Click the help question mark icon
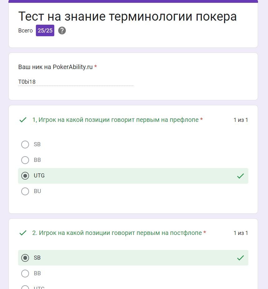Screen dimensions: 268x289 tap(62, 30)
